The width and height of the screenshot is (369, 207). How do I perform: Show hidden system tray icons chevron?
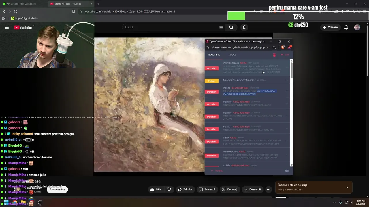pos(334,202)
